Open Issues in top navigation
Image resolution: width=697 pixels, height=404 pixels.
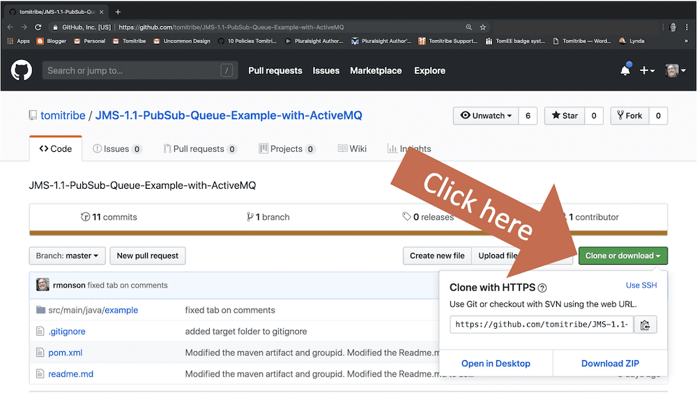[325, 70]
